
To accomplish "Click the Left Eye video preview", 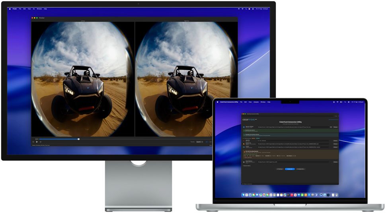I will tap(83, 79).
